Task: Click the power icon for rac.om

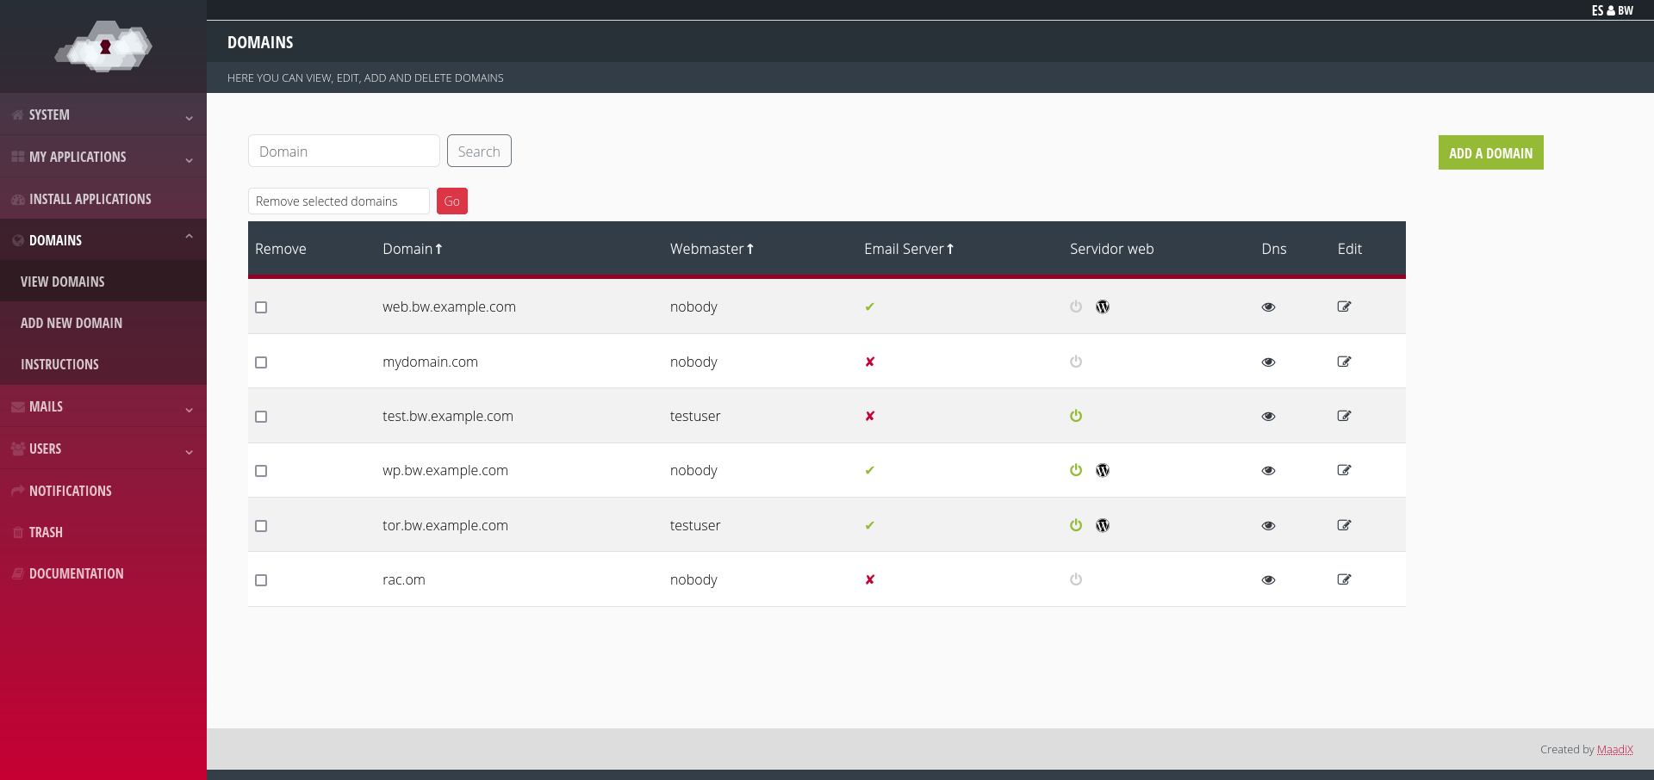Action: point(1076,579)
